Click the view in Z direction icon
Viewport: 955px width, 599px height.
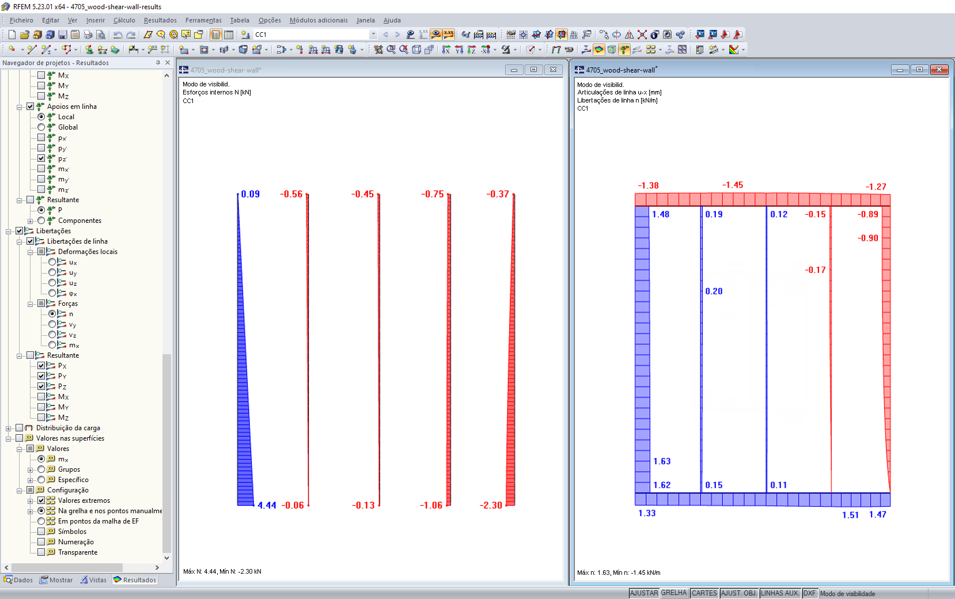[472, 50]
